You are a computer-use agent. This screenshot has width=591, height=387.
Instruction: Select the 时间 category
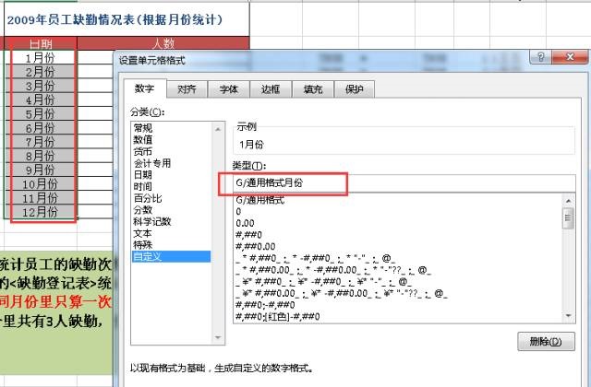(171, 186)
